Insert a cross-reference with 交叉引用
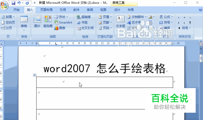 point(85,28)
